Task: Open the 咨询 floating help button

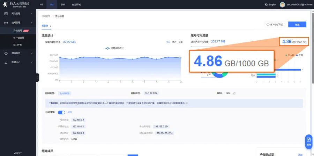Action: pyautogui.click(x=308, y=141)
